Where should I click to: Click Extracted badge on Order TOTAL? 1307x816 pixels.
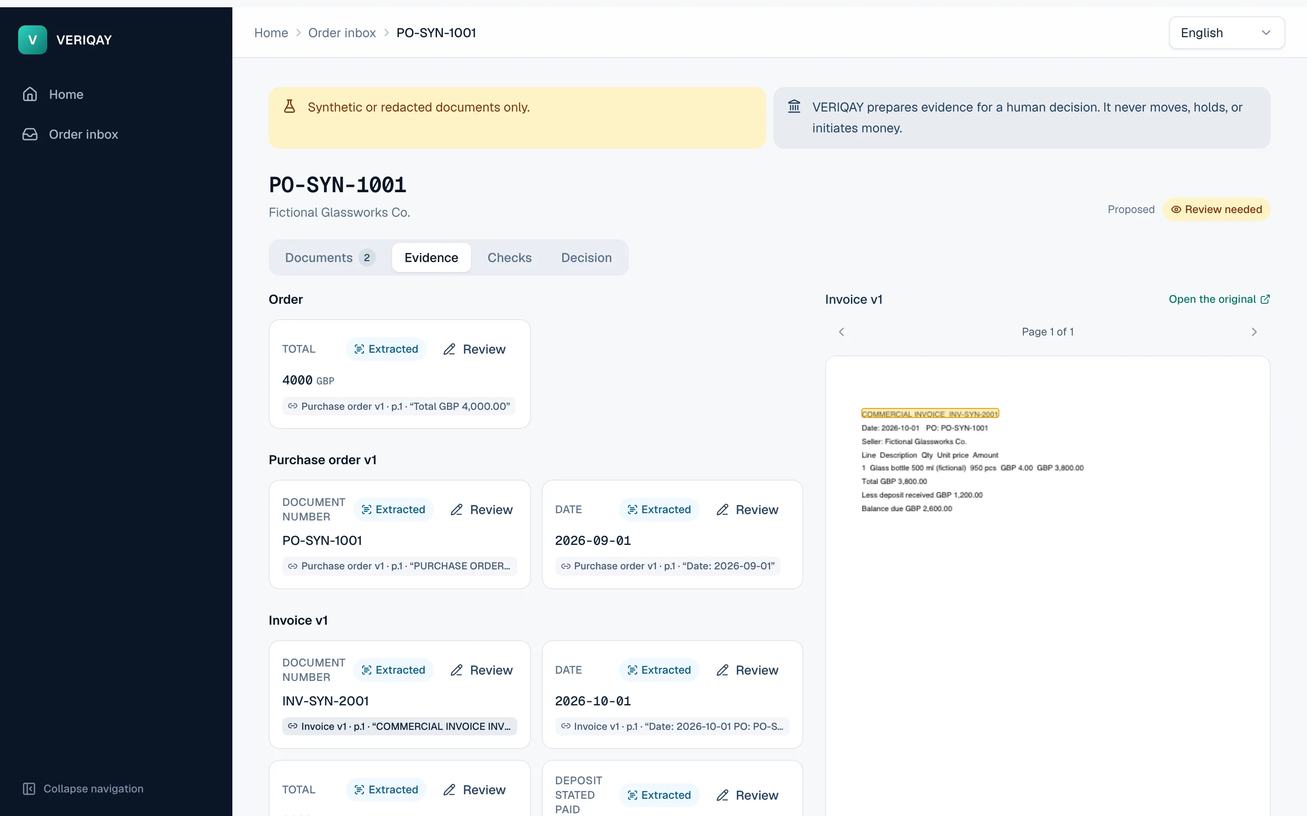click(x=386, y=349)
